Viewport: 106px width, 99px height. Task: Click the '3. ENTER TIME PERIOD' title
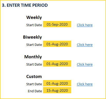(x=25, y=5)
